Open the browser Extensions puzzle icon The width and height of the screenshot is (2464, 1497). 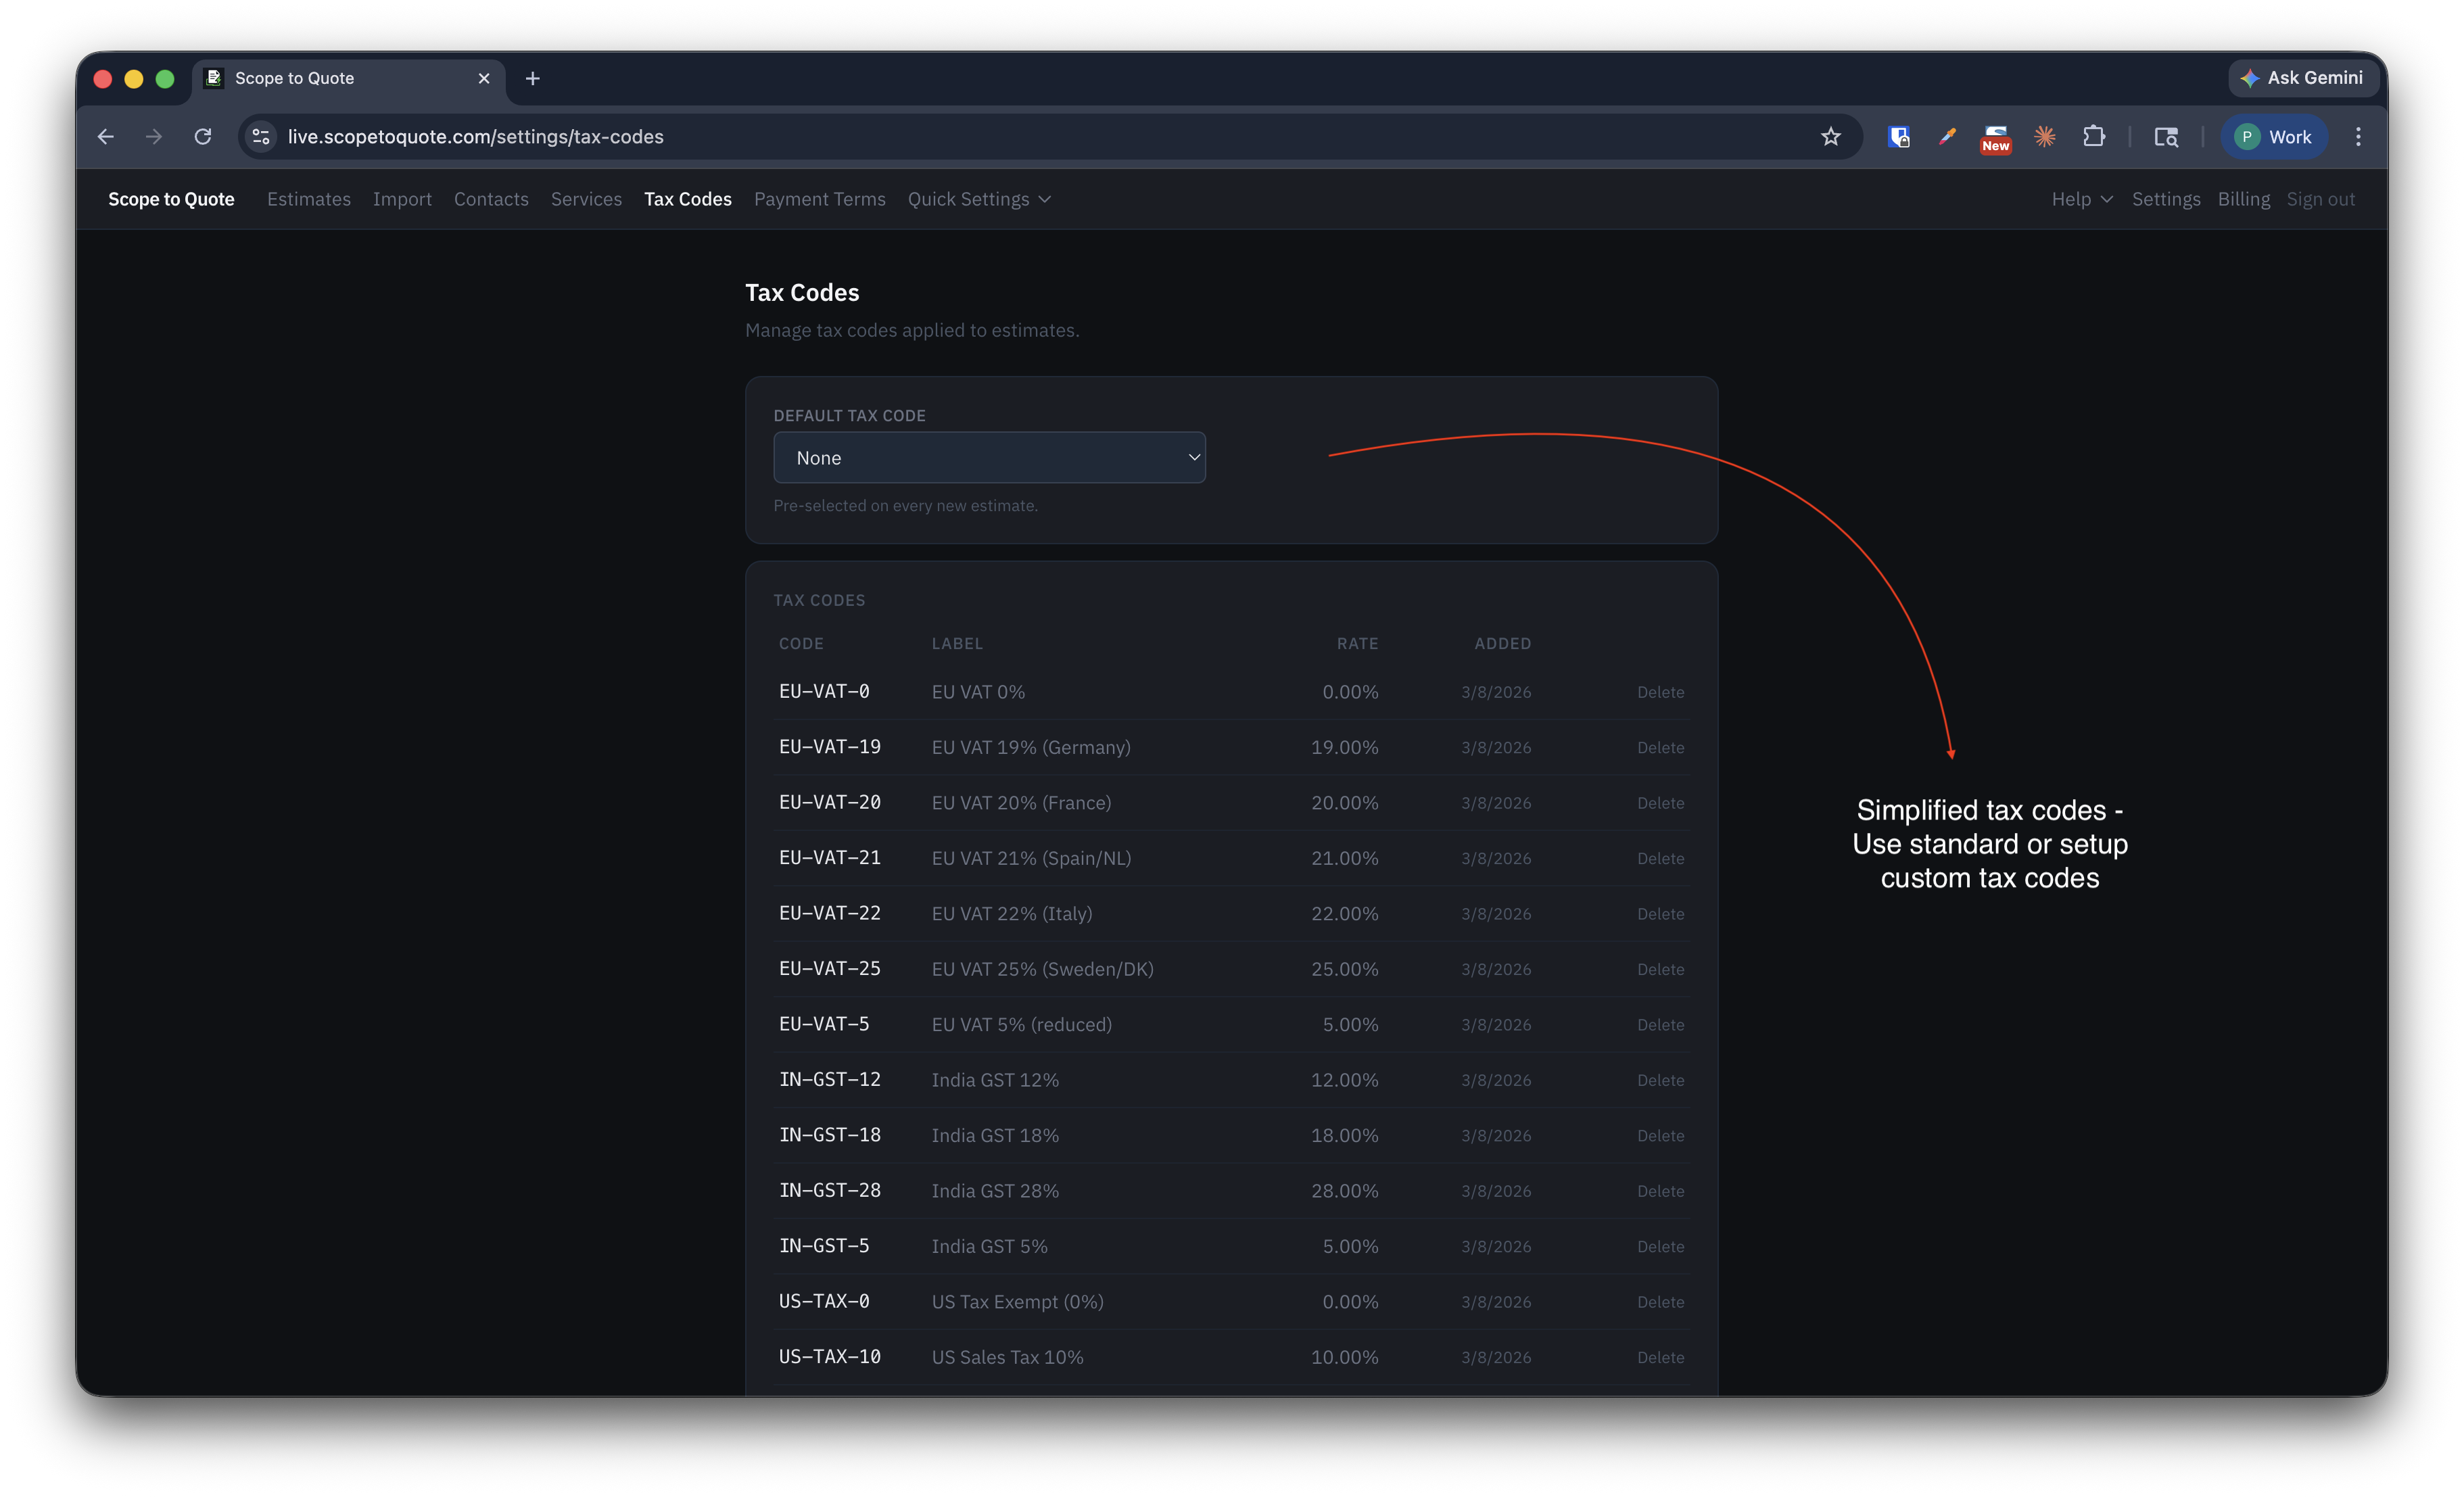point(2093,137)
